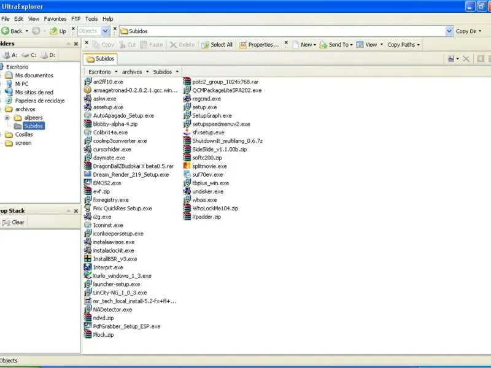Expand the allpeers folder node

coord(7,118)
